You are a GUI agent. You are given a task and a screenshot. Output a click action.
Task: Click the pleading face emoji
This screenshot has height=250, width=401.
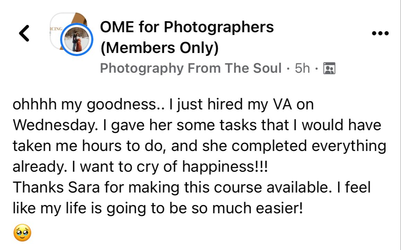(x=22, y=233)
